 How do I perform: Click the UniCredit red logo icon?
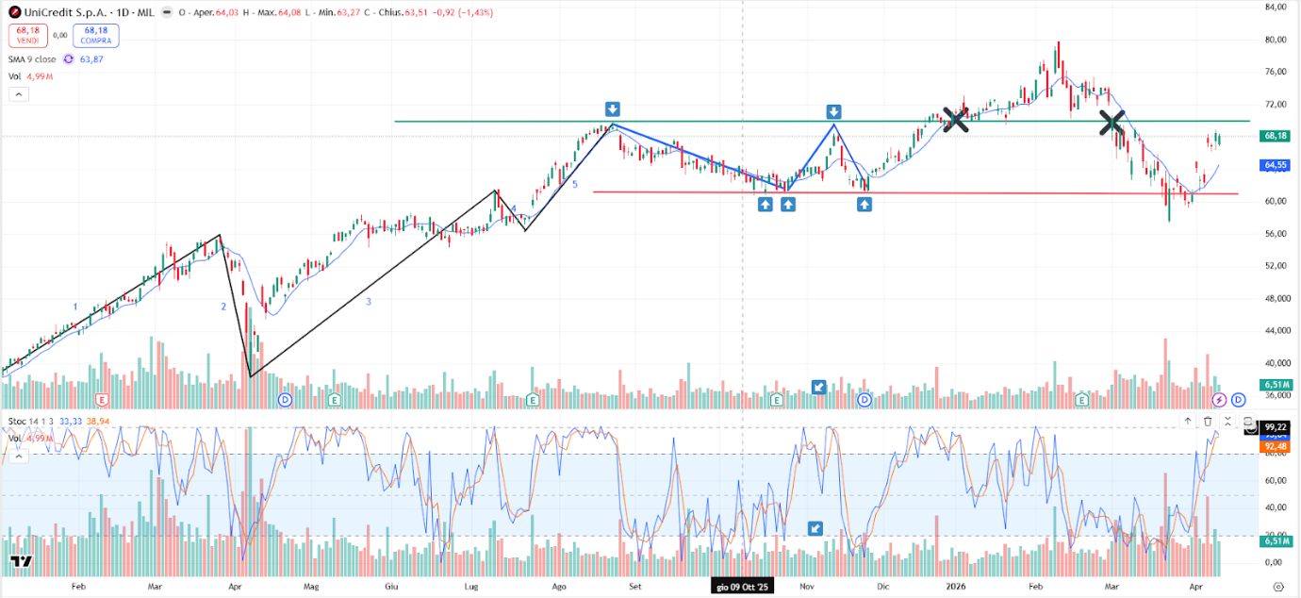coord(15,12)
